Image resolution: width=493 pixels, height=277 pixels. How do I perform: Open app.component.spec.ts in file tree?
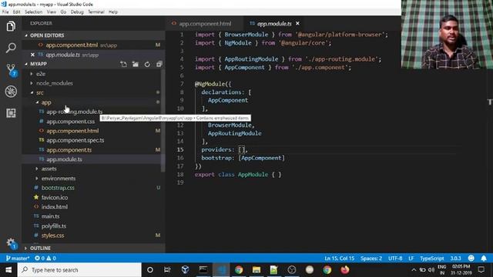(75, 140)
